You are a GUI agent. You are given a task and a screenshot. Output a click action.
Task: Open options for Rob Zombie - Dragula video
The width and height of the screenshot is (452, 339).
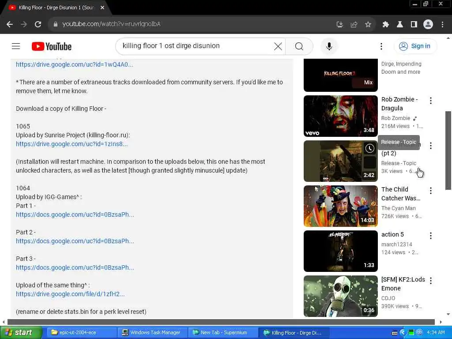pos(431,101)
